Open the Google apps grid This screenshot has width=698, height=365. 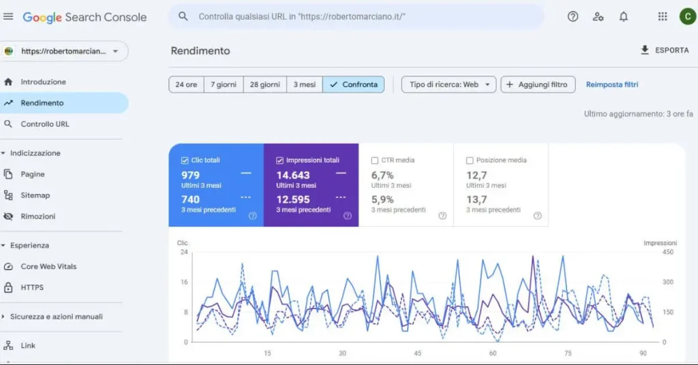click(663, 17)
